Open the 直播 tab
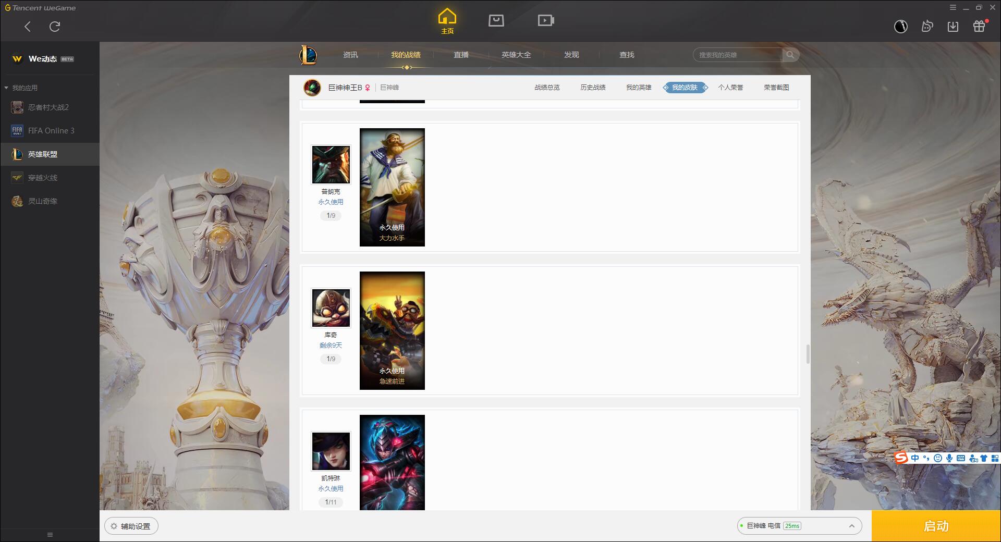Screen dimensions: 1001x542 tap(461, 55)
